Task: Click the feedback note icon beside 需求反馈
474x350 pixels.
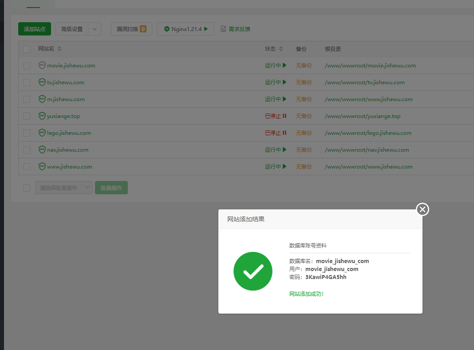Action: click(223, 29)
